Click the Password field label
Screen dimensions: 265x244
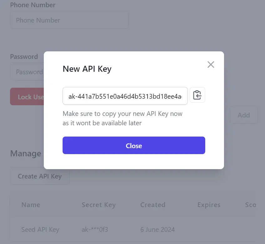pyautogui.click(x=24, y=57)
